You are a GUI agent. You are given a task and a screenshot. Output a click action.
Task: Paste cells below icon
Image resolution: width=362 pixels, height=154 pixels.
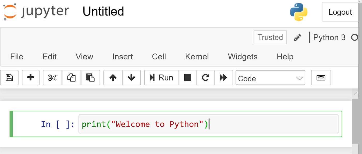pyautogui.click(x=90, y=77)
